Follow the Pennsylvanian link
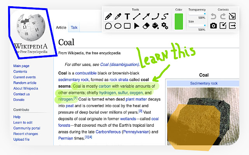The height and width of the screenshot is (155, 249). click(136, 132)
